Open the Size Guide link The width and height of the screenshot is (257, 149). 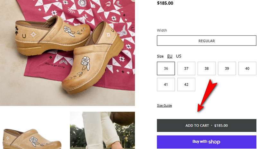(164, 106)
